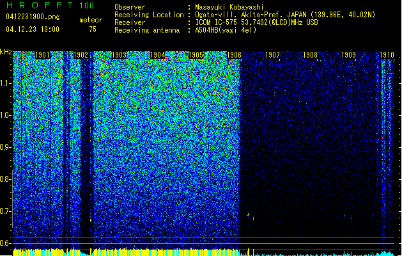Click the meteor label
Viewport: 402px width, 256px height.
[x=91, y=20]
